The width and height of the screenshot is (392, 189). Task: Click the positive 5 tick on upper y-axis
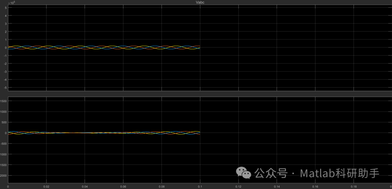click(x=5, y=8)
